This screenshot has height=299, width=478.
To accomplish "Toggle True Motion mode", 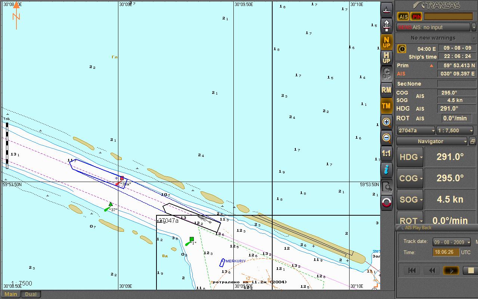I will pyautogui.click(x=387, y=106).
